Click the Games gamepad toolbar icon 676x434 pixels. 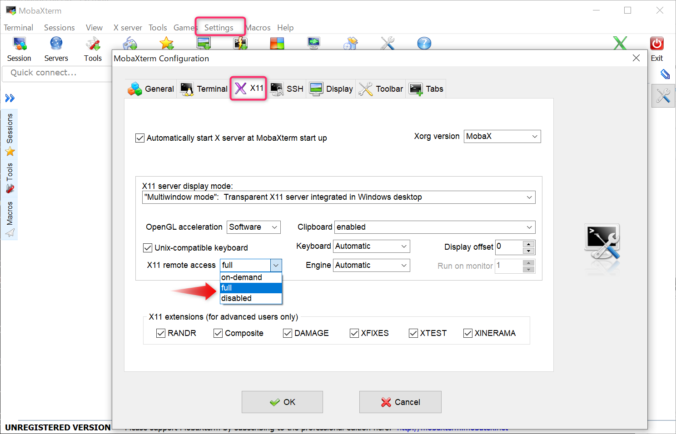click(130, 43)
